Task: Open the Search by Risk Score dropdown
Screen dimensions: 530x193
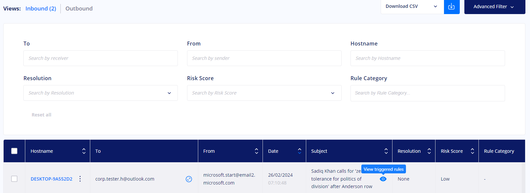Action: (264, 93)
